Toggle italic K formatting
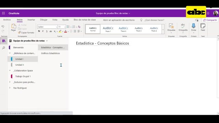The image size is (219, 123). tap(43, 31)
